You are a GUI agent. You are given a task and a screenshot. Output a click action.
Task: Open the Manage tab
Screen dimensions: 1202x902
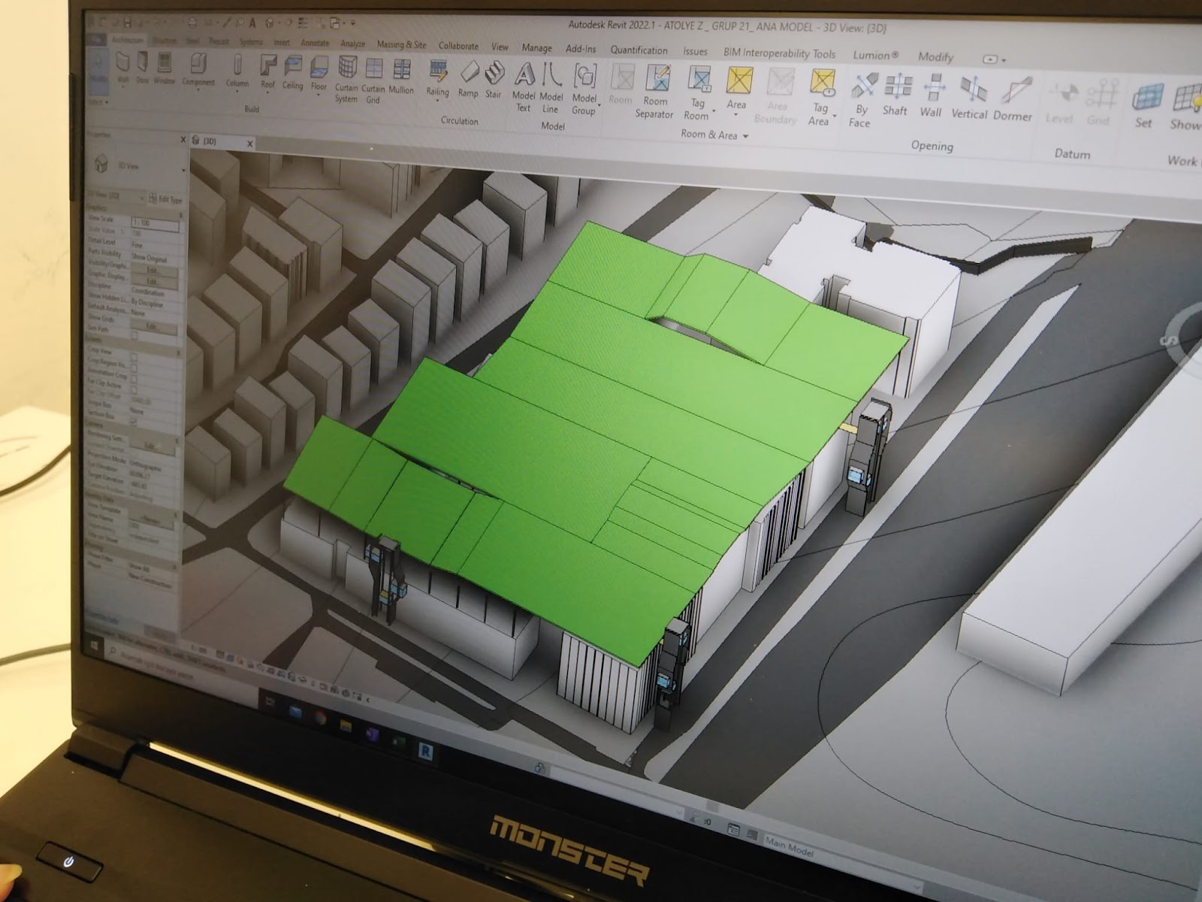coord(536,47)
